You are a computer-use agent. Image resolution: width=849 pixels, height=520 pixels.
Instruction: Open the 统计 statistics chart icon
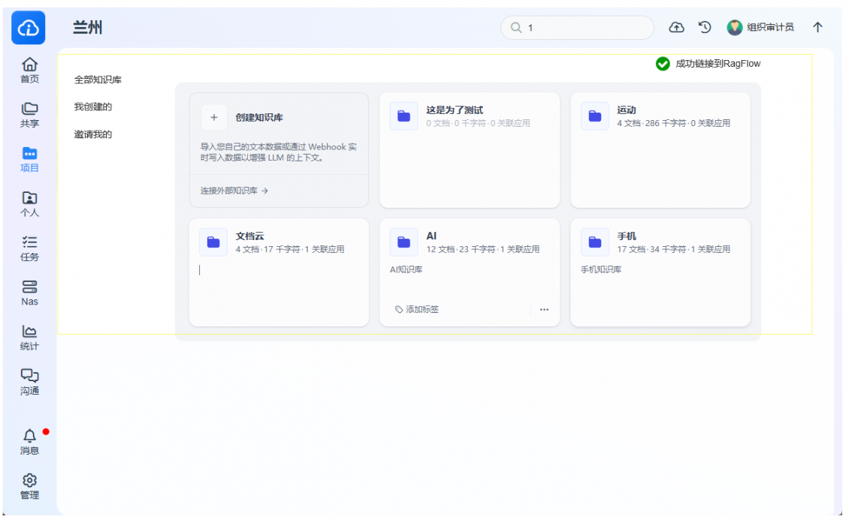(x=29, y=338)
